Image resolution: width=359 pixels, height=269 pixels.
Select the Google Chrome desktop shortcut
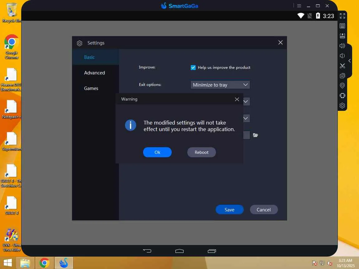(x=12, y=47)
